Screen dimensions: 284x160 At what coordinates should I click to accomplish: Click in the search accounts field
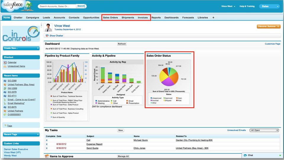(57, 6)
